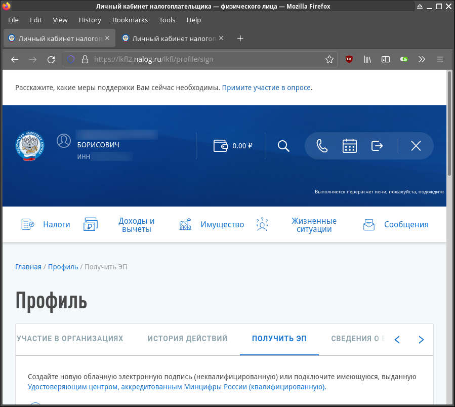Click the БОРИСОВИЧ user name

(98, 145)
